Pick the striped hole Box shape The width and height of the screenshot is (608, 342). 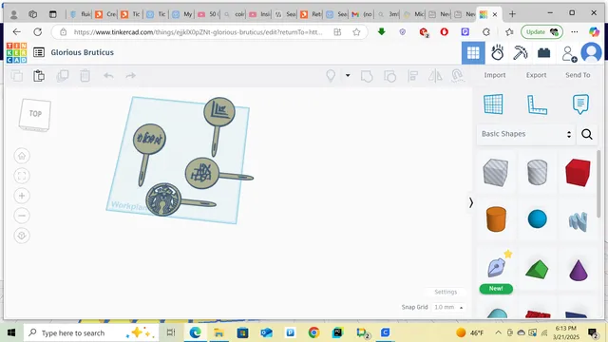click(496, 172)
